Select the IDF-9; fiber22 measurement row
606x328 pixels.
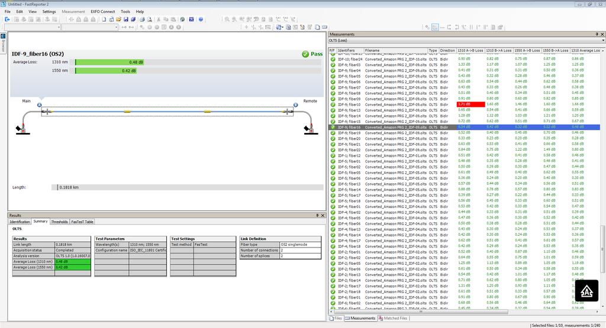(464, 150)
